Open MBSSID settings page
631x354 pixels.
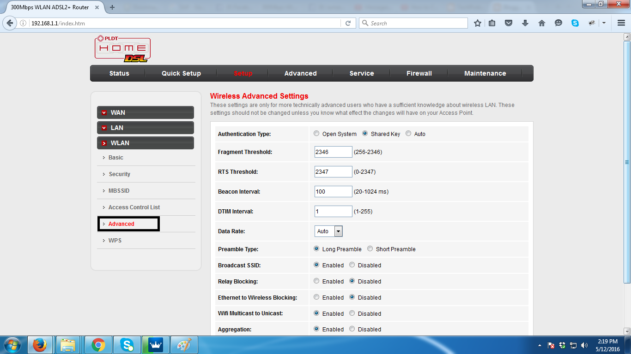(x=119, y=191)
